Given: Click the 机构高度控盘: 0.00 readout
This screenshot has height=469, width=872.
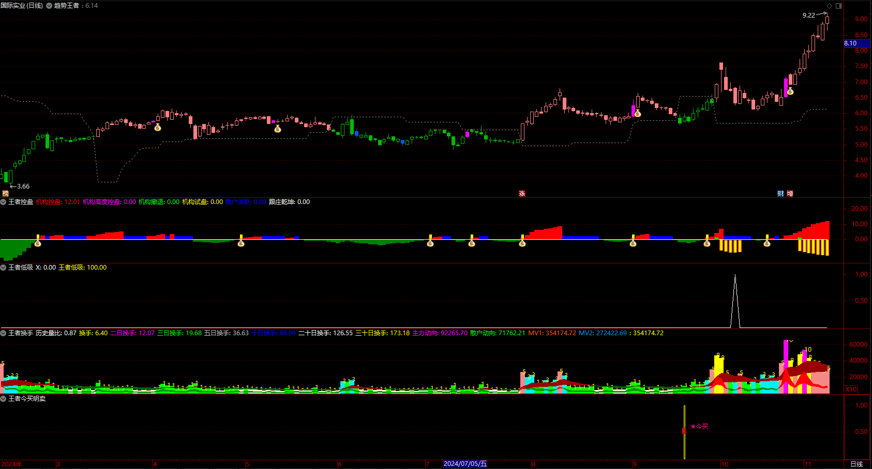Looking at the screenshot, I should point(109,202).
